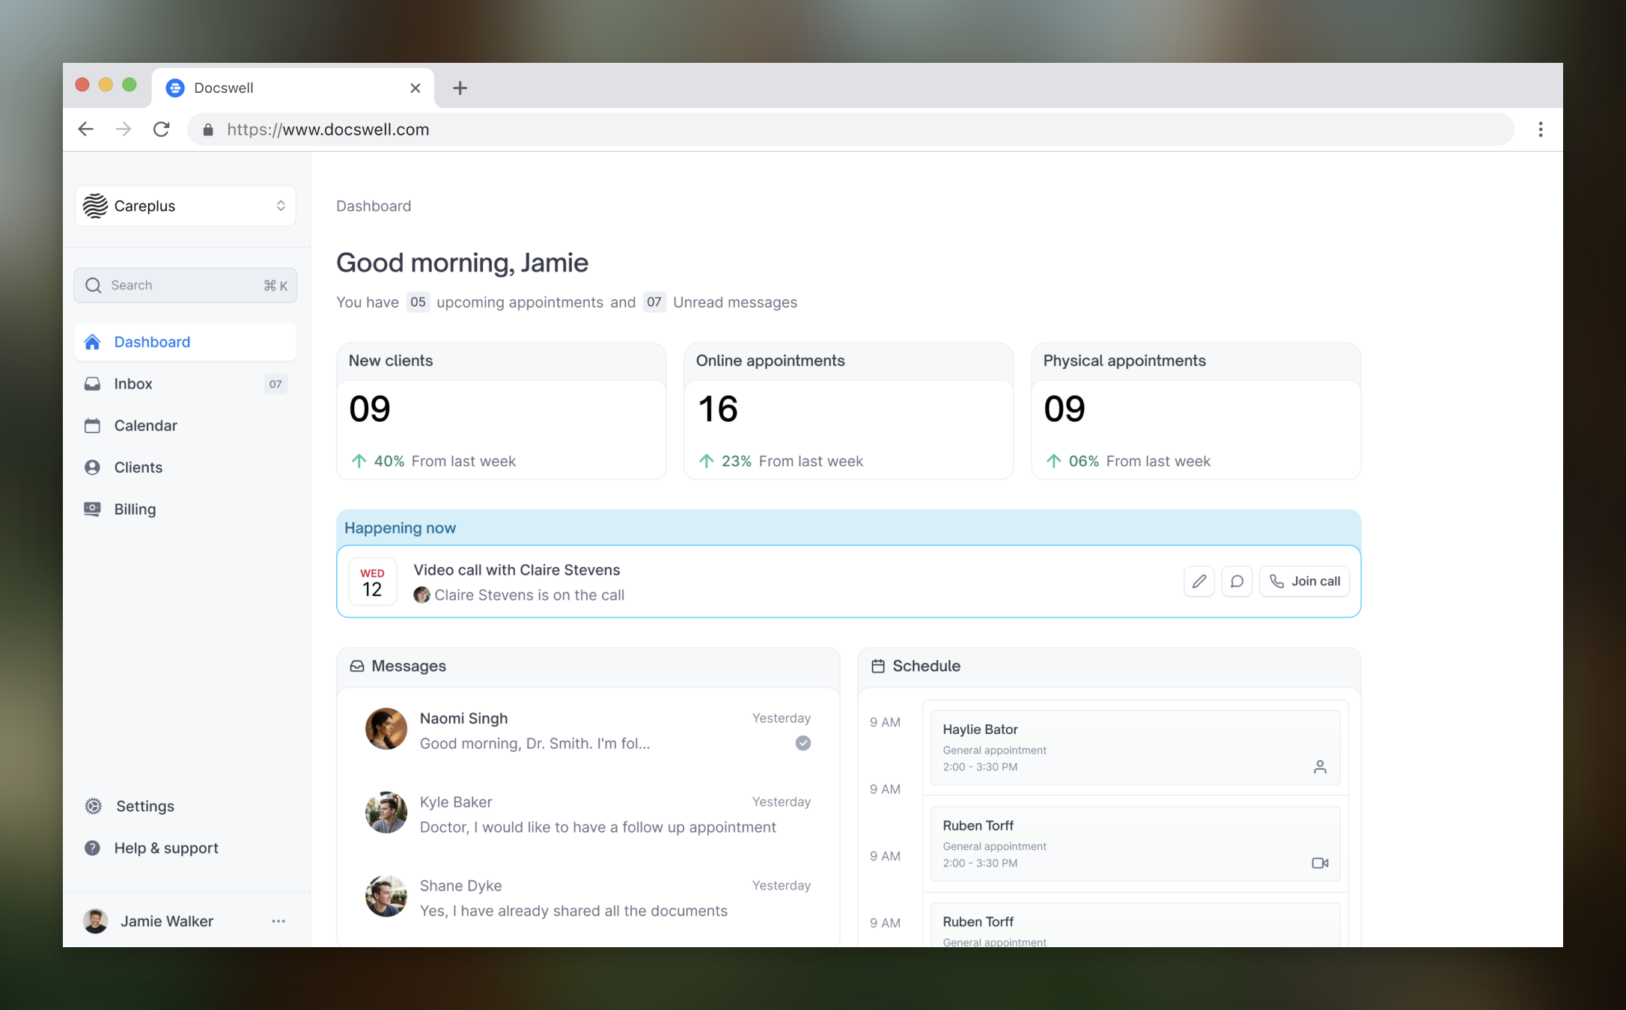
Task: Click video icon on Ruben Torff appointment
Action: (1320, 863)
